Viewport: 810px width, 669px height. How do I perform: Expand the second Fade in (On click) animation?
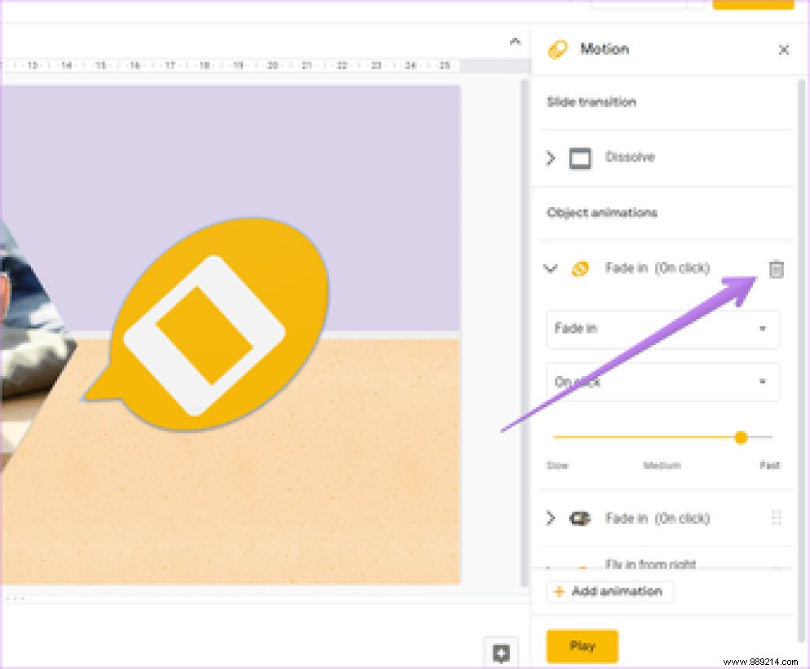coord(551,518)
